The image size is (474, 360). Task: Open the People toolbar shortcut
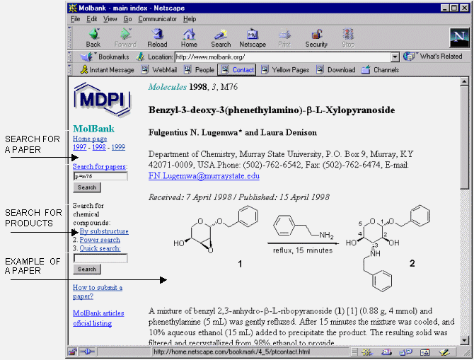pyautogui.click(x=200, y=70)
